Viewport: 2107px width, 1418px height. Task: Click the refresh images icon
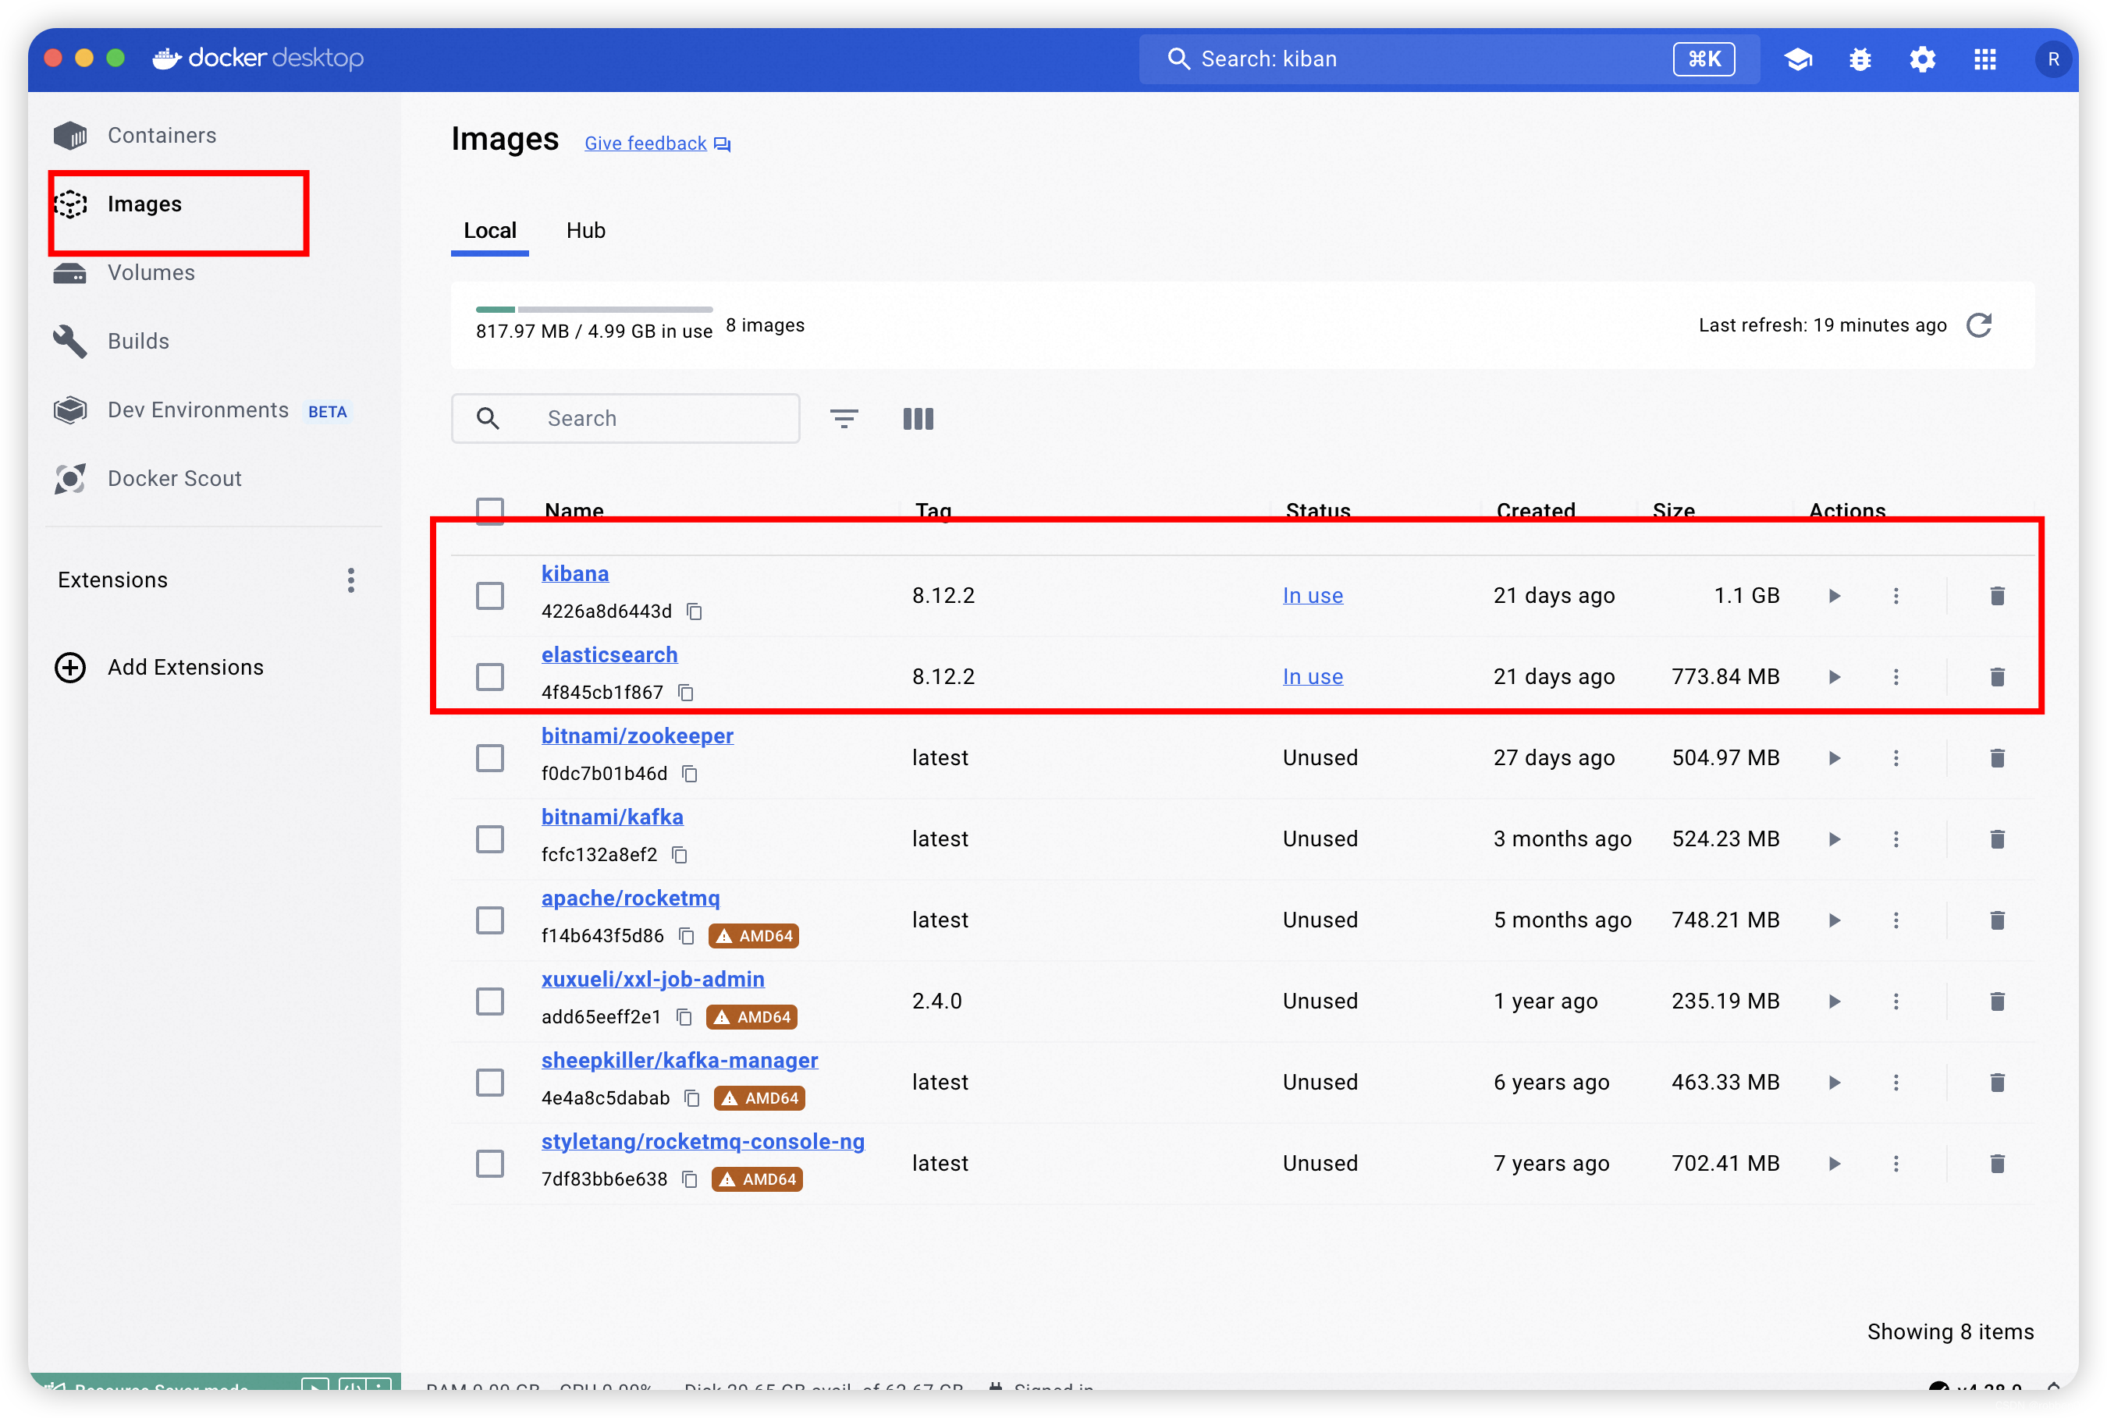1978,324
